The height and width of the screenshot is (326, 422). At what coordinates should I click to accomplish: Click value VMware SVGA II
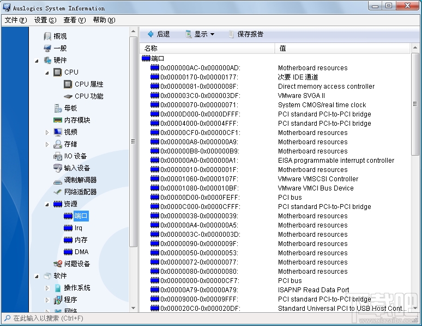tap(301, 96)
